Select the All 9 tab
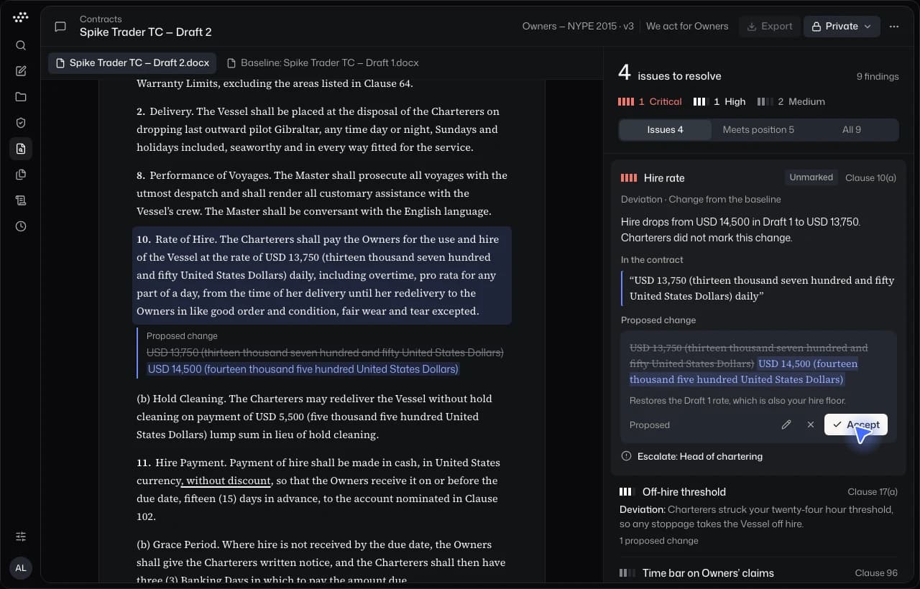Screen dimensions: 920x589 click(x=852, y=130)
